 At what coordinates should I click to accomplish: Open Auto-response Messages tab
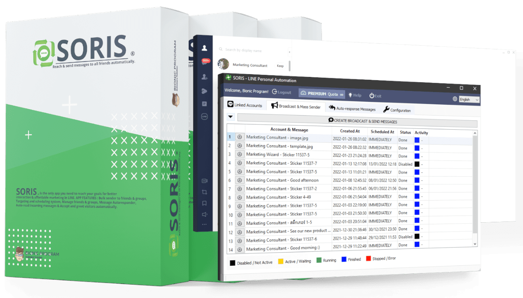coord(352,108)
